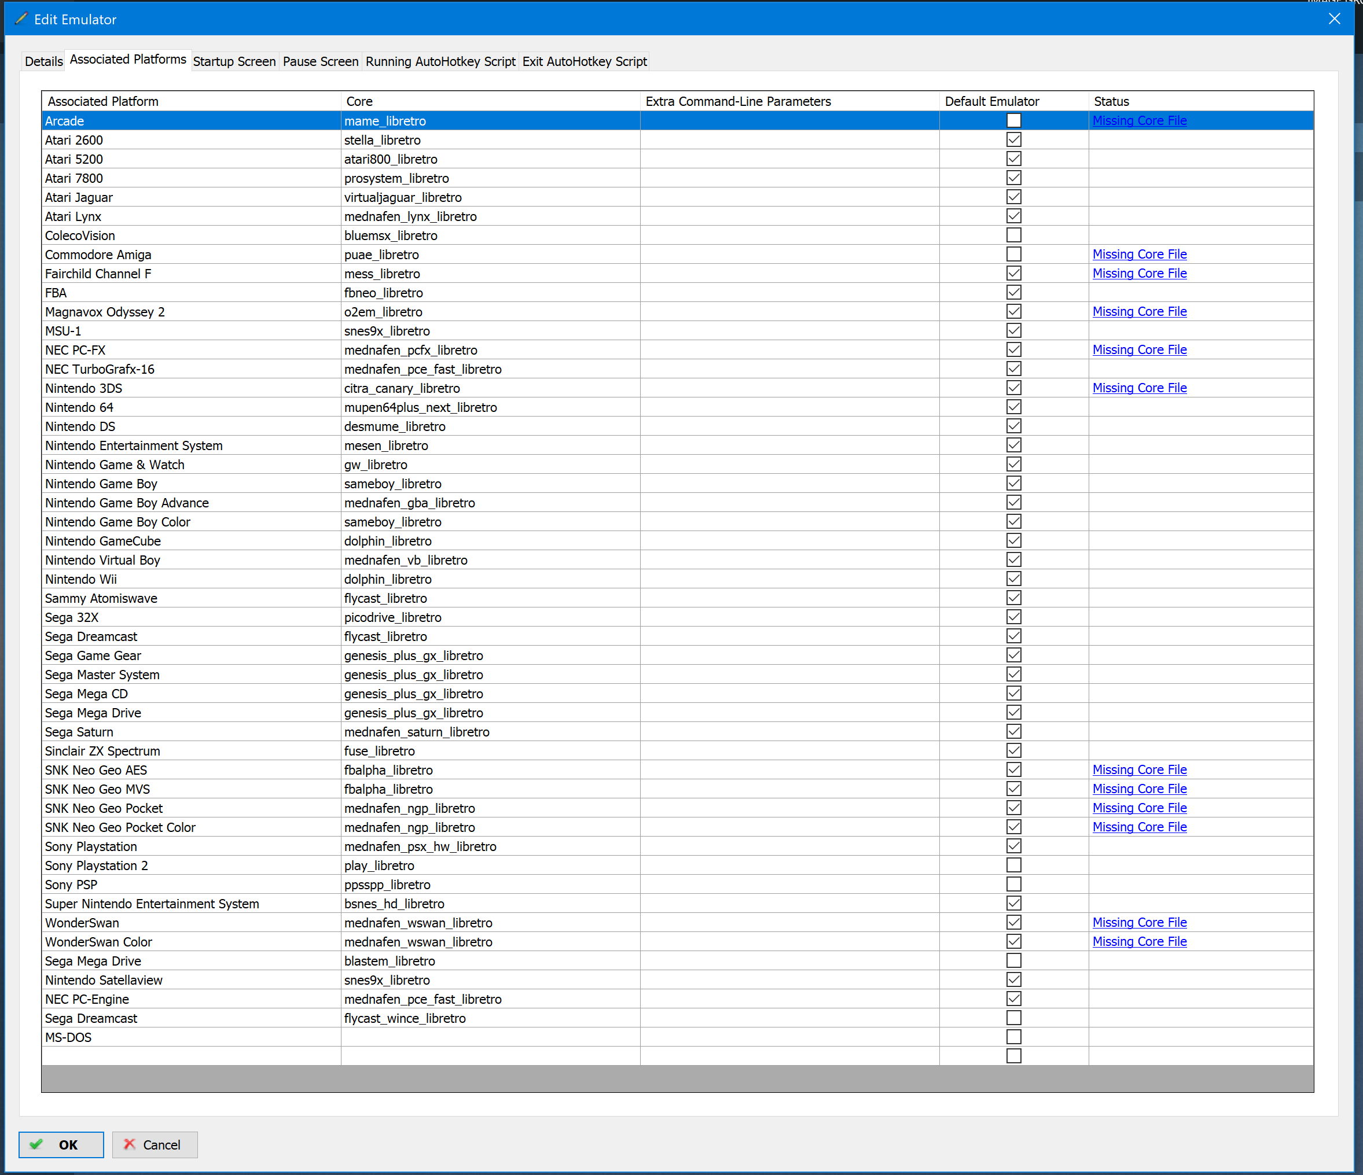This screenshot has height=1175, width=1363.
Task: Select the Sammy Atomiswave platform cell
Action: pyautogui.click(x=192, y=598)
